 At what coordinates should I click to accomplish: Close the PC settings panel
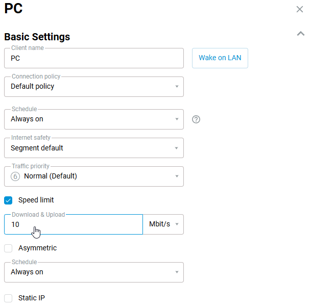pos(300,9)
